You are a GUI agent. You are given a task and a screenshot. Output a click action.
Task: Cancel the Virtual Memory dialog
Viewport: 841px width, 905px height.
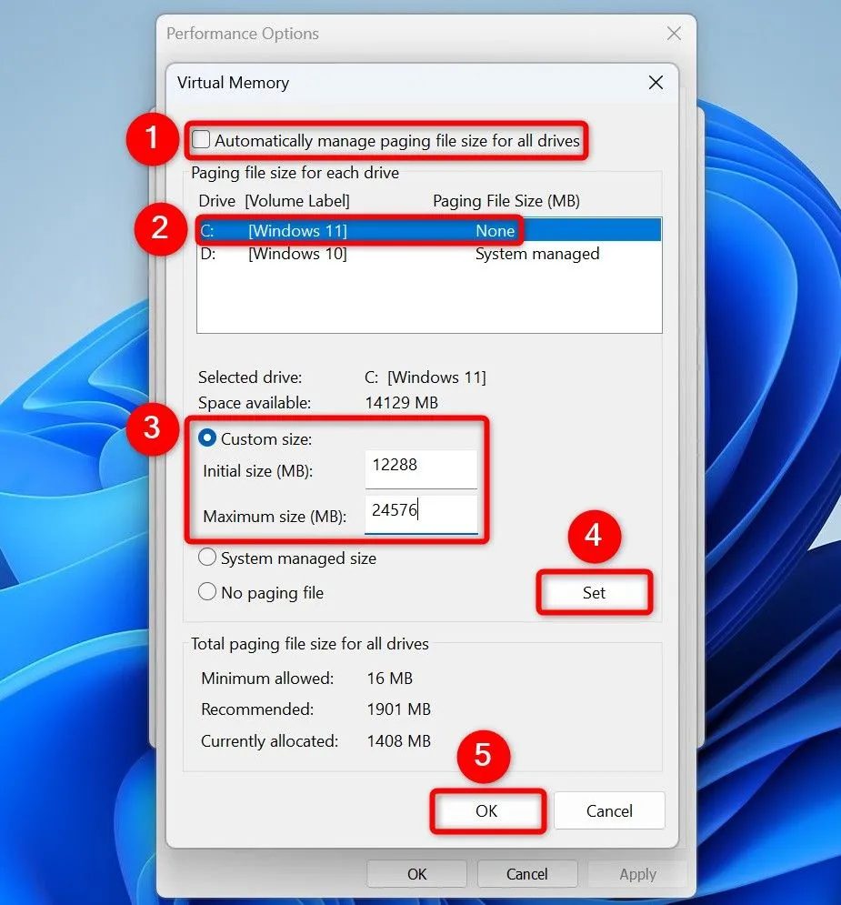point(609,810)
